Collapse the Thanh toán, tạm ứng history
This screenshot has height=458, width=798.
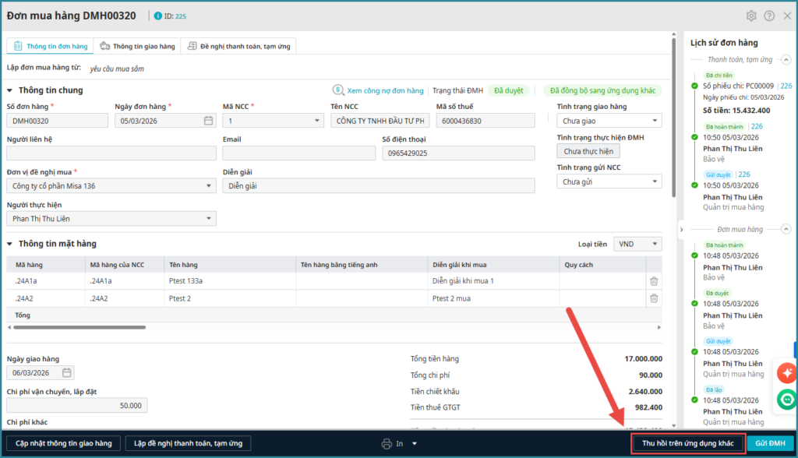[x=786, y=59]
